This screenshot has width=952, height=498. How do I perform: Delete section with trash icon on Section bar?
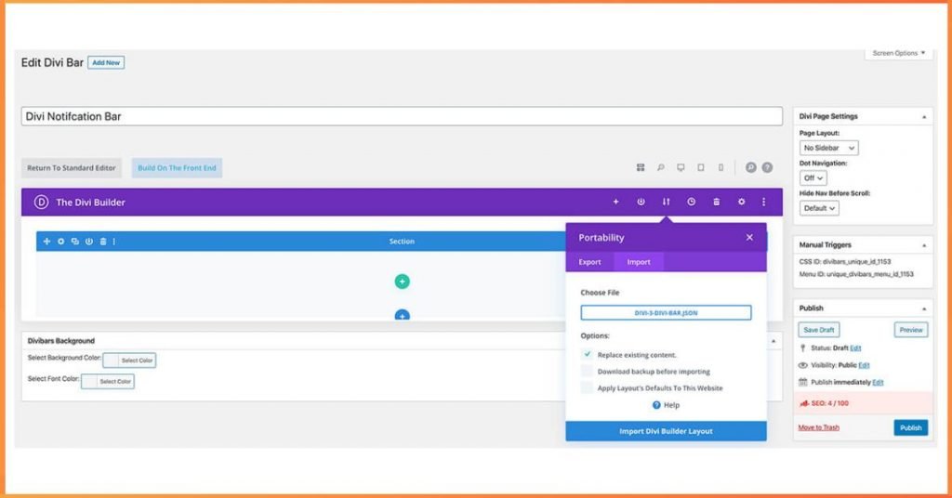(103, 242)
